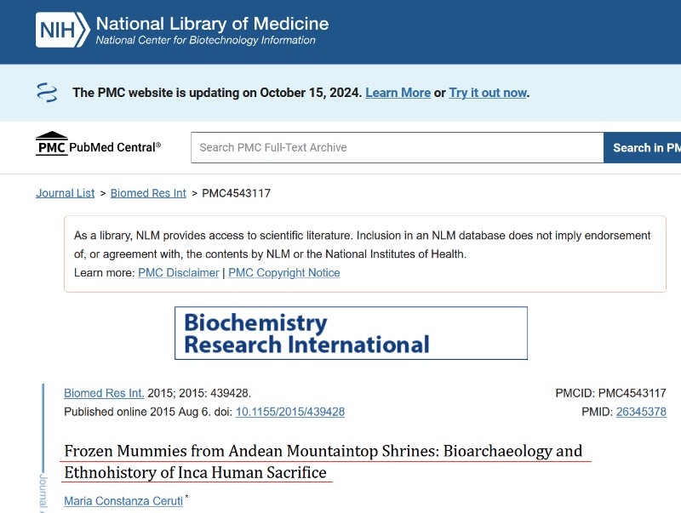
Task: Click author Maria Constanza Ceruti
Action: (123, 501)
